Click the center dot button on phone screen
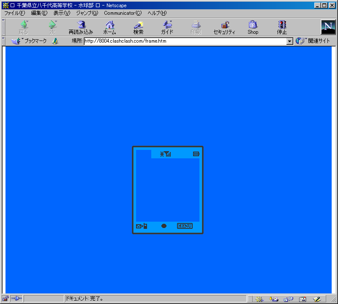 click(164, 226)
